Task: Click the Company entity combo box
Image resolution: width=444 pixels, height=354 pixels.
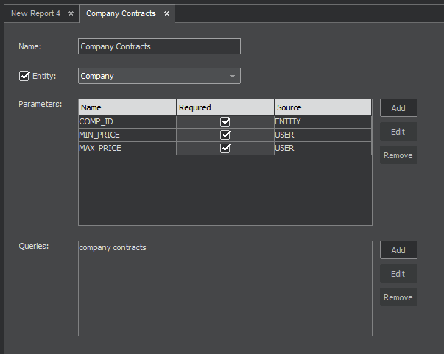Action: (x=151, y=76)
